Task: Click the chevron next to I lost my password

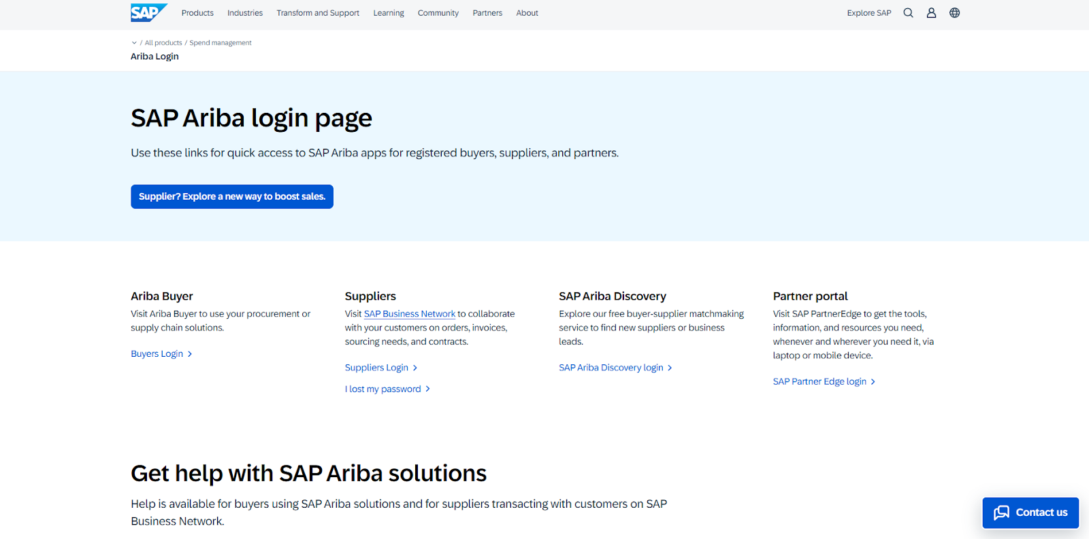Action: (427, 389)
